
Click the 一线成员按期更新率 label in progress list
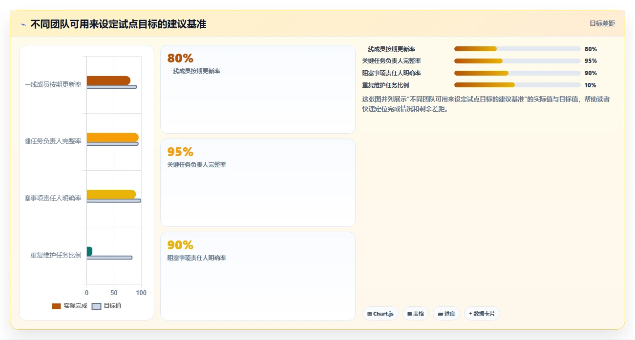tap(389, 49)
